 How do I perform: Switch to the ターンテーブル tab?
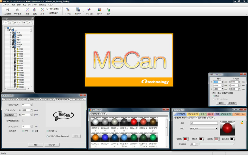coord(48,100)
